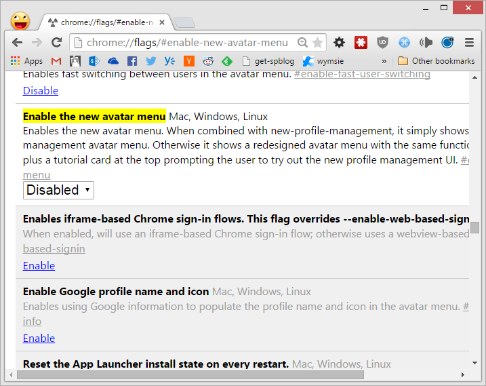Viewport: 486px width, 386px height.
Task: Click highlighted 'Enable the new avatar menu' title
Action: point(94,117)
